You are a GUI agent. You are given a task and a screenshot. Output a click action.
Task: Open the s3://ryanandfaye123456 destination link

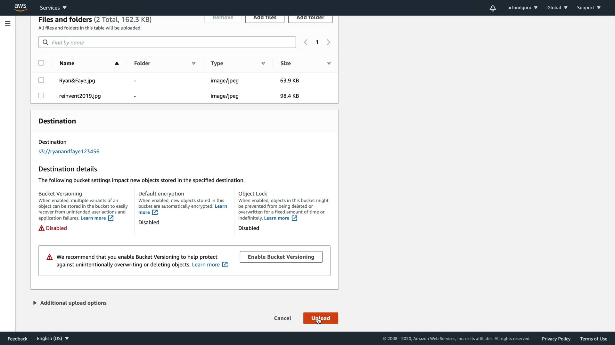[x=69, y=151]
